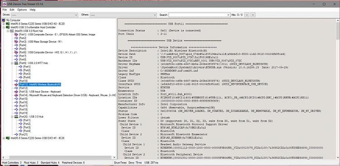
Task: Select the Intel USB 3.0 Root Hub label
Action: pos(29,31)
